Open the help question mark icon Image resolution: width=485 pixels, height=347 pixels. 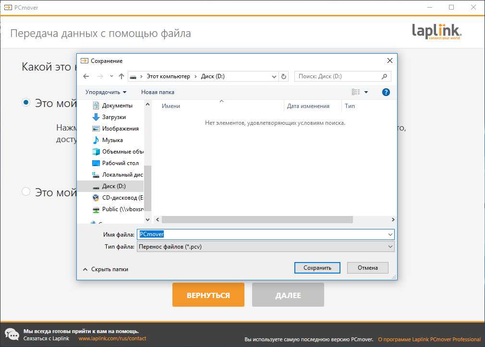pos(386,92)
